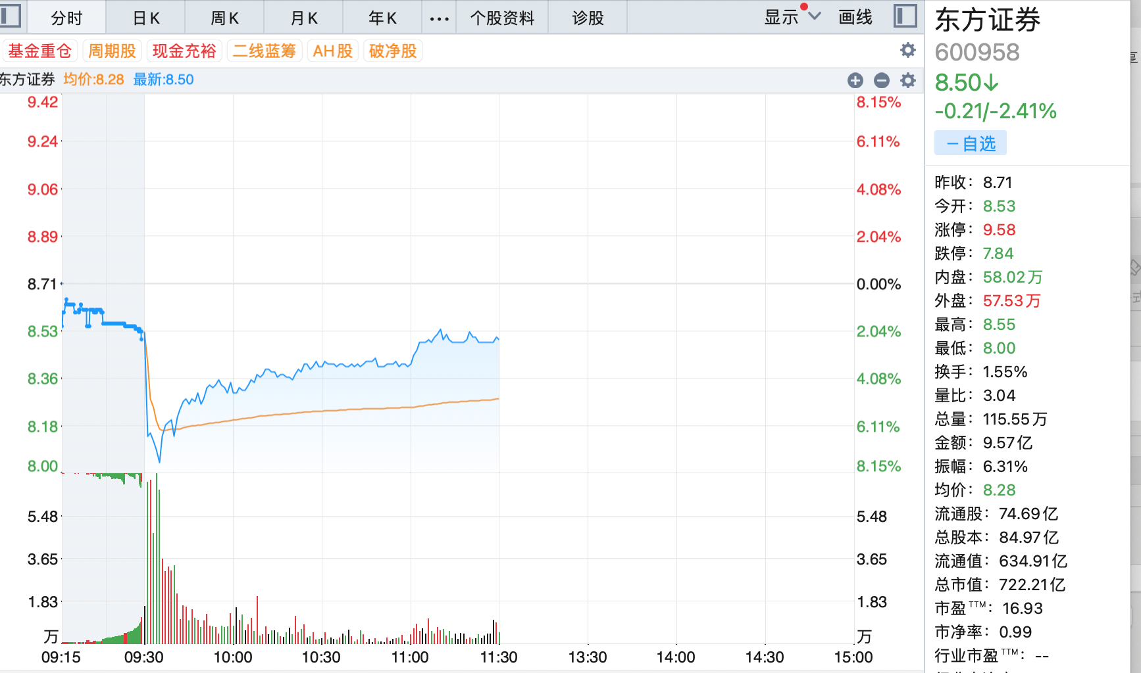The height and width of the screenshot is (673, 1141).
Task: Toggle the left sidebar panel icon
Action: point(10,16)
